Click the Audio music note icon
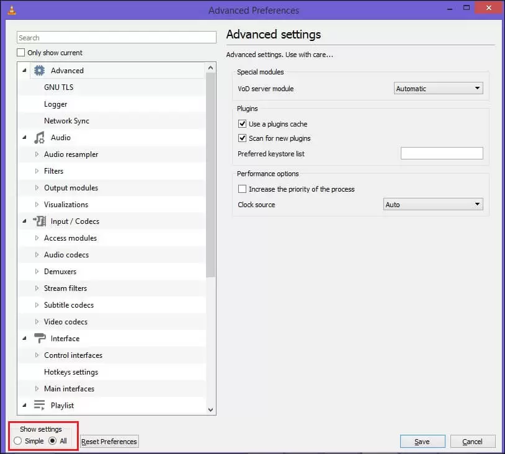Viewport: 505px width, 454px height. (39, 138)
